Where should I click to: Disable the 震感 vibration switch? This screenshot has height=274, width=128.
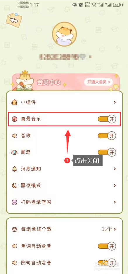[x=107, y=152]
